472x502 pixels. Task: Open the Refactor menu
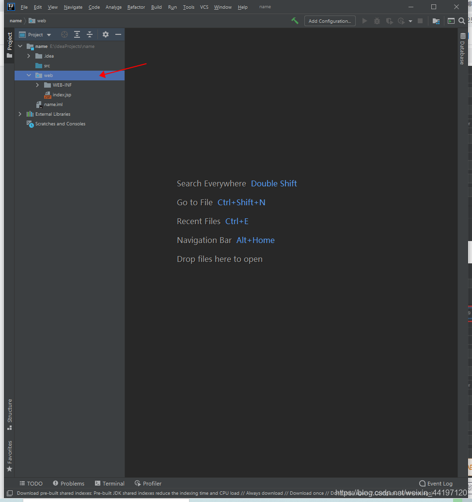(x=136, y=7)
